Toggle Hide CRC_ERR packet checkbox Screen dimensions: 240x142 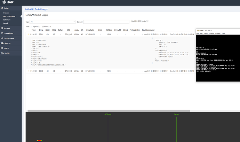(x=147, y=21)
